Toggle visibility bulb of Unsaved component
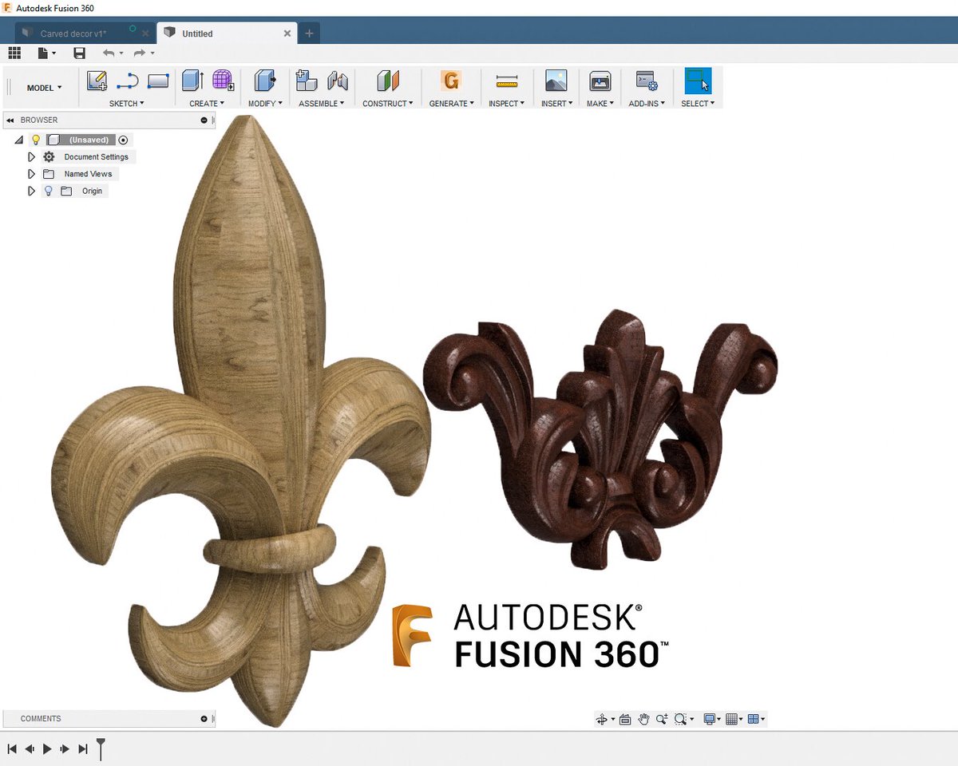 click(35, 140)
